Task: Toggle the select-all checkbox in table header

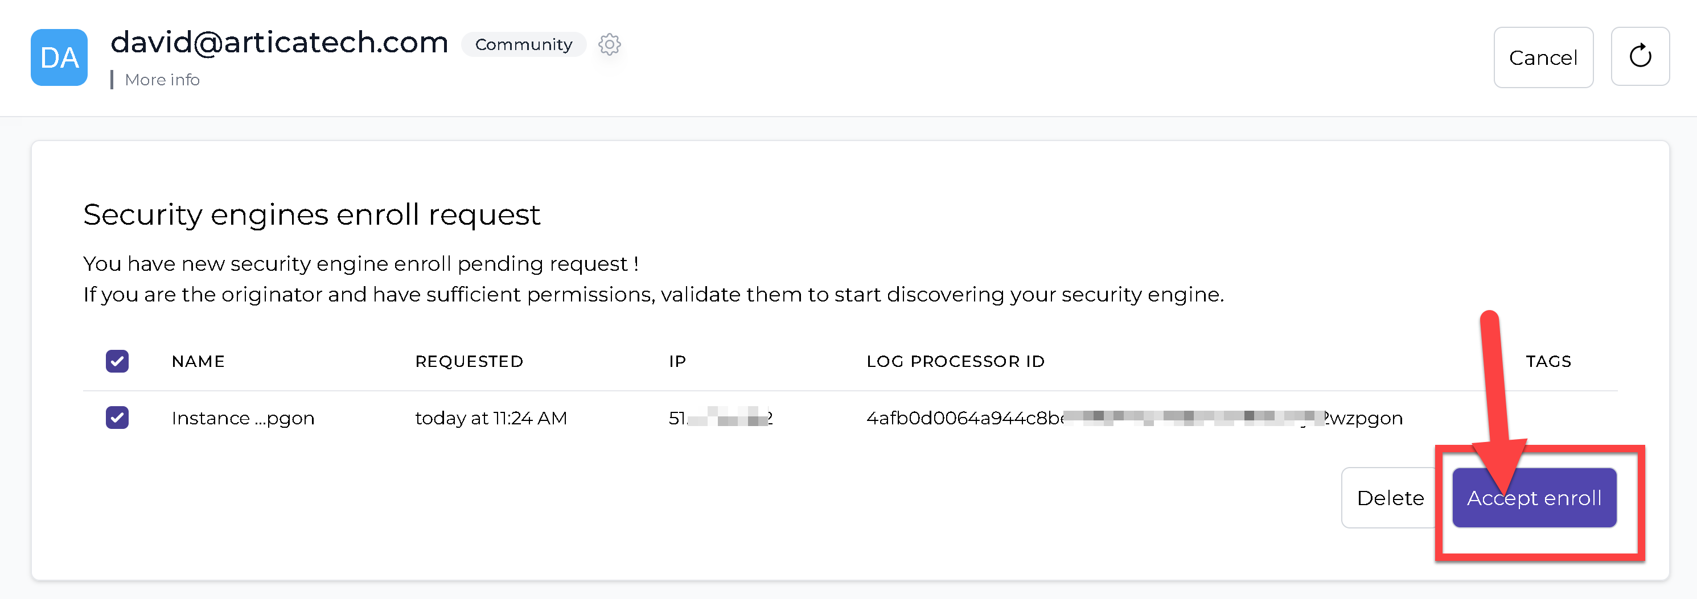Action: pyautogui.click(x=117, y=361)
